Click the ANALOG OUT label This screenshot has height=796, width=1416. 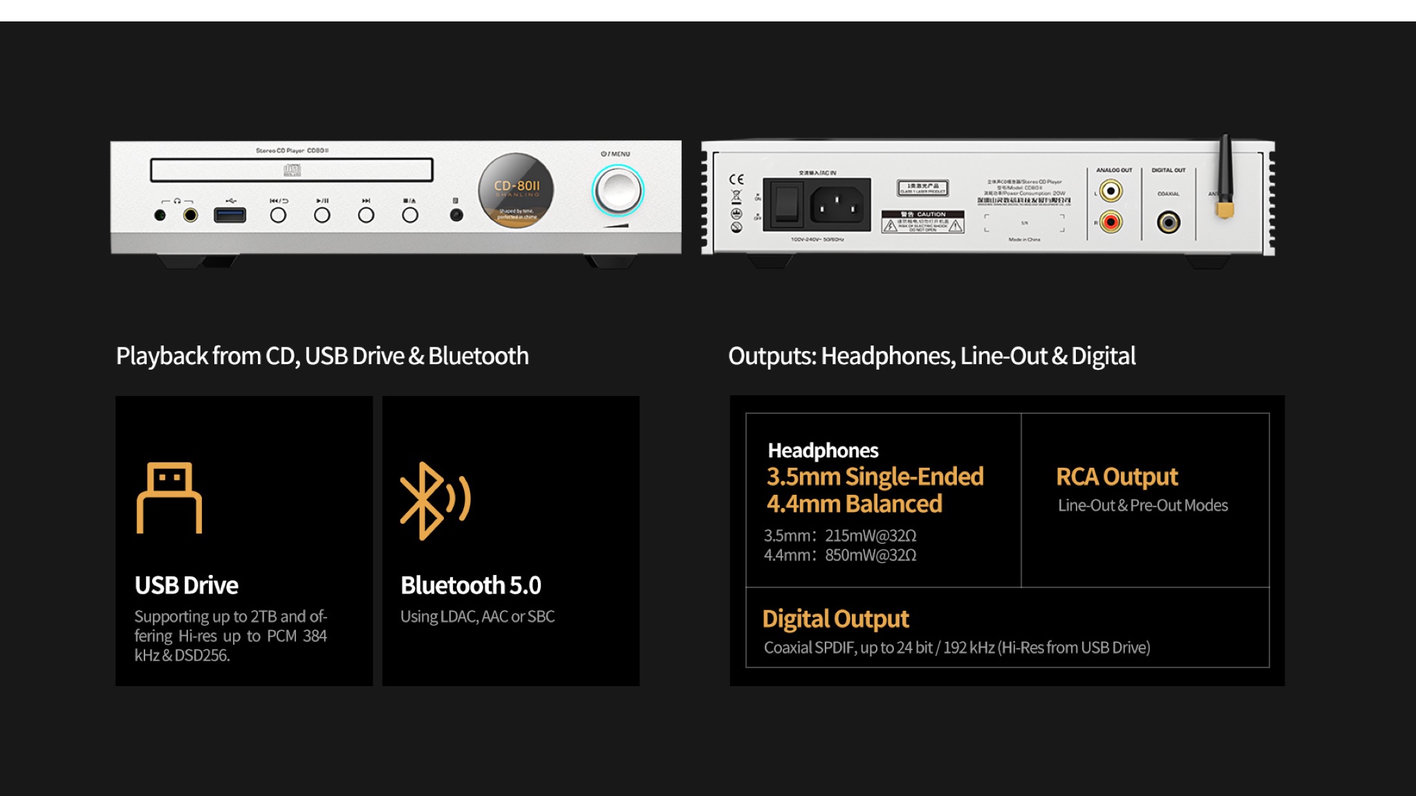point(1114,170)
